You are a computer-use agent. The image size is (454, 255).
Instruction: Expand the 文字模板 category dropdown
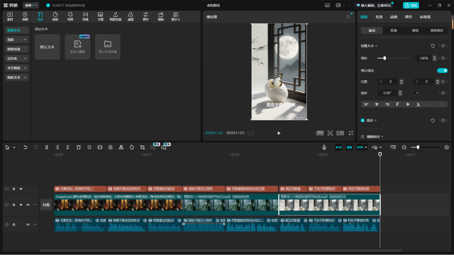17,68
